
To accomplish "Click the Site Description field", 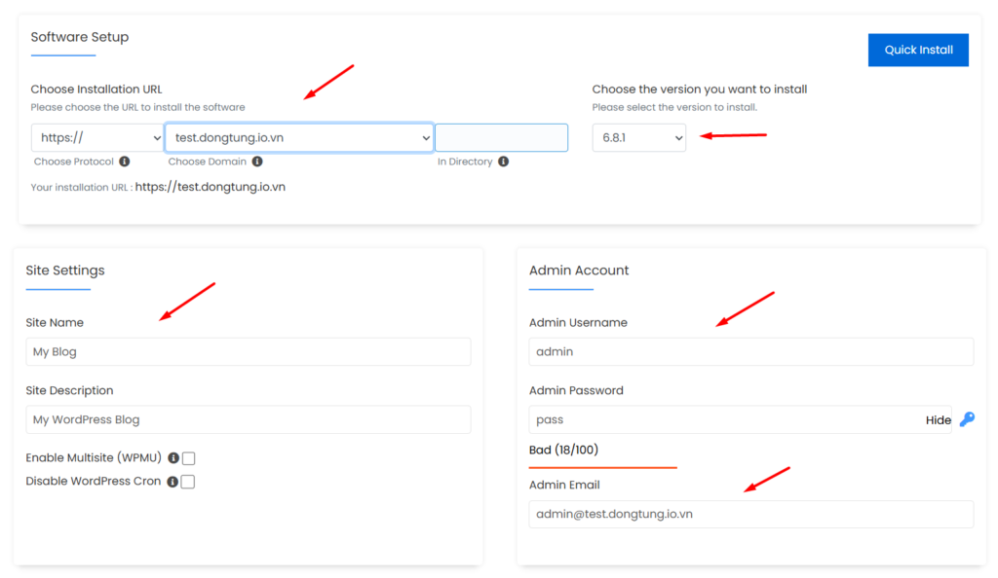I will (249, 419).
